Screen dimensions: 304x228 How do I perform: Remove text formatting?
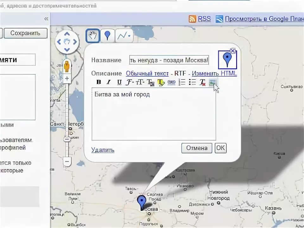click(x=202, y=82)
